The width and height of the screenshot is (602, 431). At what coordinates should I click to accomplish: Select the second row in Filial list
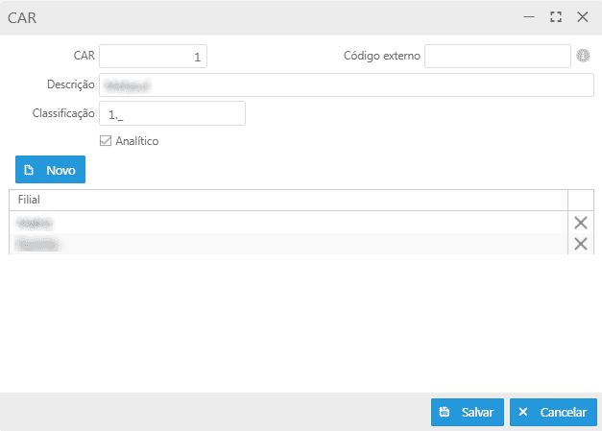(288, 244)
